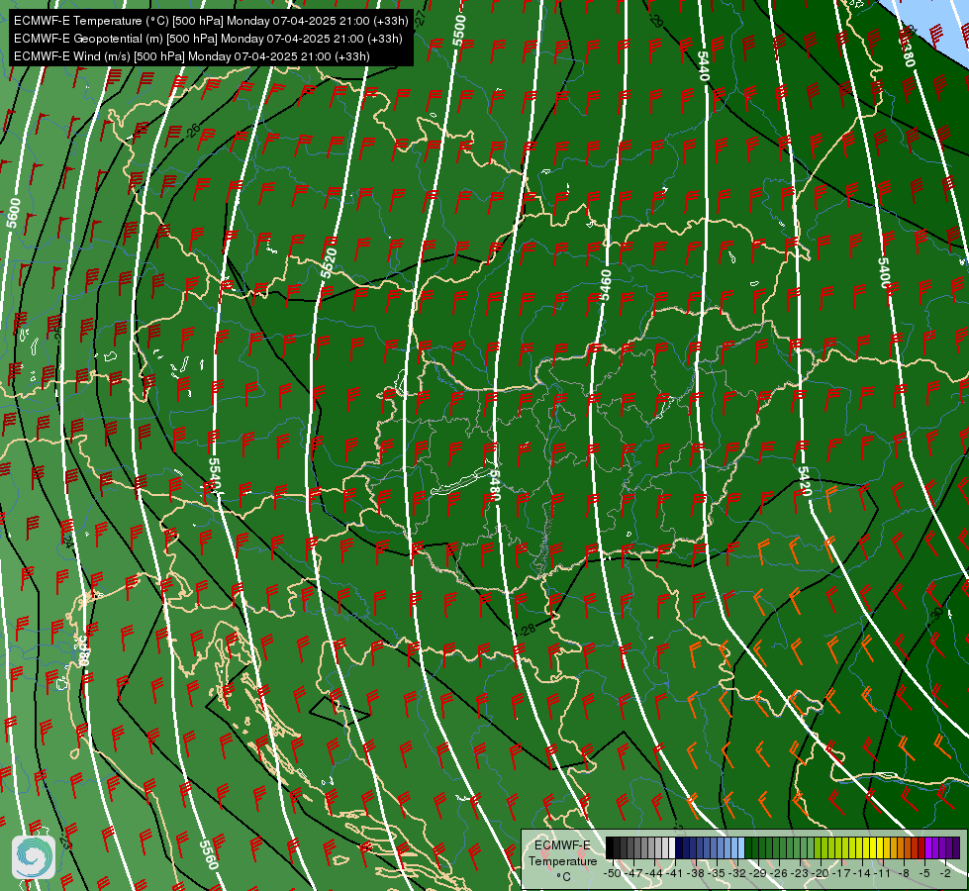Click the -50 legend tick label
This screenshot has width=969, height=891.
coord(613,873)
